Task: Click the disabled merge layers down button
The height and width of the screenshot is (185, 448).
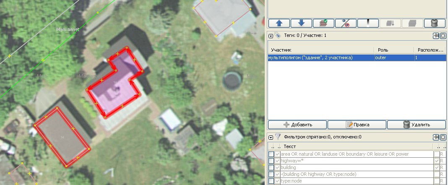Action: coord(390,23)
